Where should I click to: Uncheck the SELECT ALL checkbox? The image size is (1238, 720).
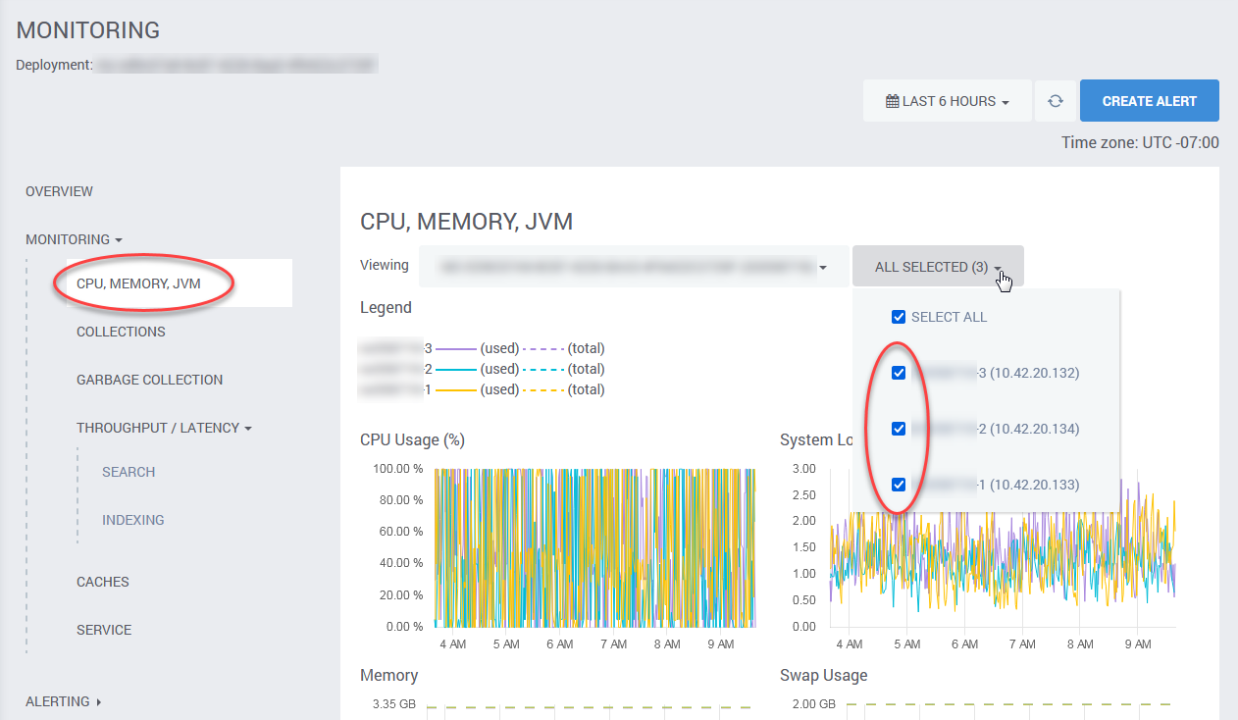click(x=899, y=316)
